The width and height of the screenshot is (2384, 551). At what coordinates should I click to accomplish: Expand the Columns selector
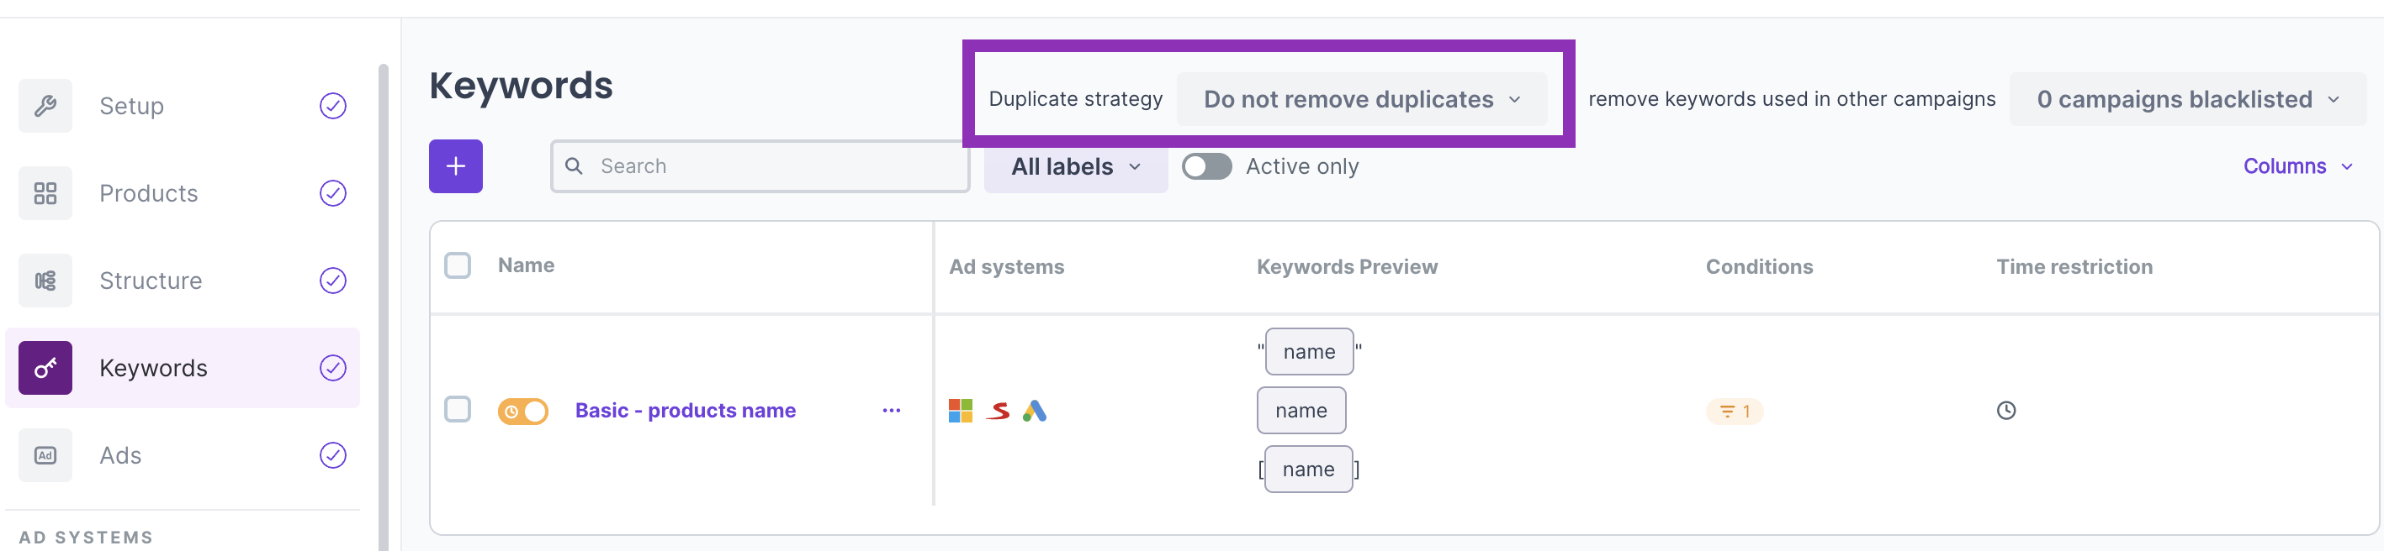tap(2296, 166)
